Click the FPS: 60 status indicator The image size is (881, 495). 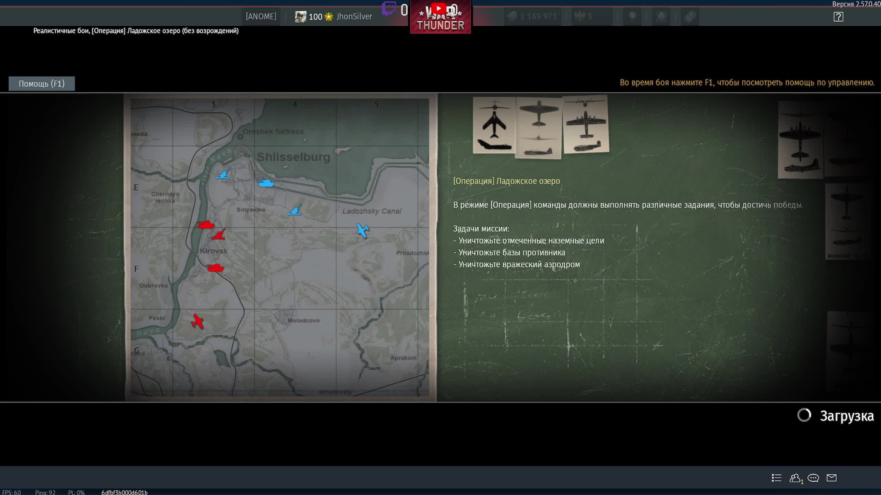(11, 492)
